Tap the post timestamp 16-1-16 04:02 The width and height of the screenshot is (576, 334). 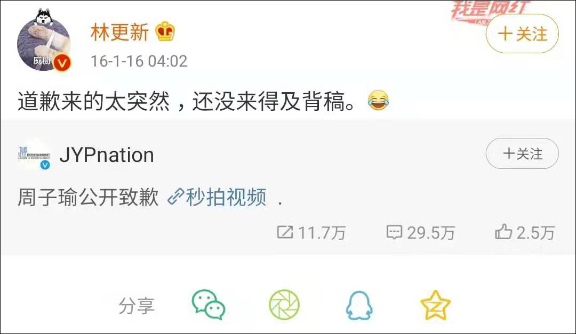[x=139, y=61]
